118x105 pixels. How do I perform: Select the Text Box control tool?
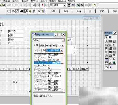(110, 41)
